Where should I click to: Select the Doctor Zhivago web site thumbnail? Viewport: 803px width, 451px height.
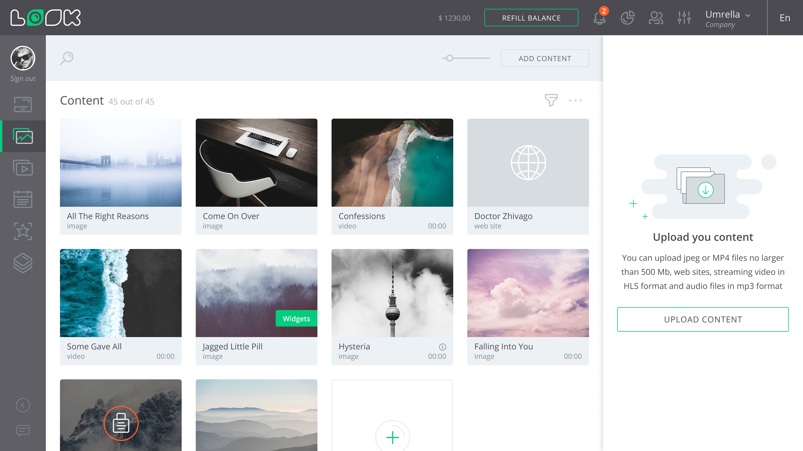point(528,163)
